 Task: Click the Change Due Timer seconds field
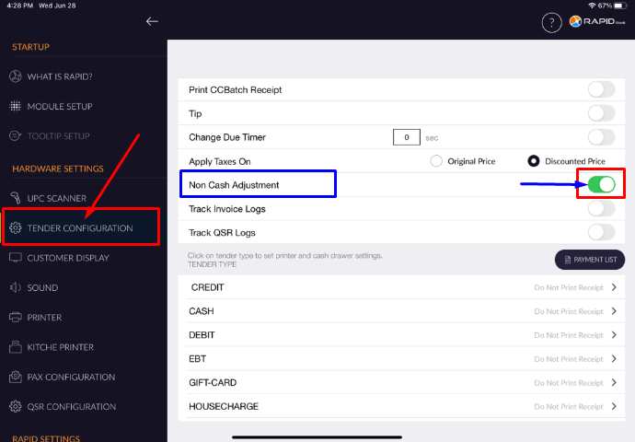pyautogui.click(x=406, y=137)
